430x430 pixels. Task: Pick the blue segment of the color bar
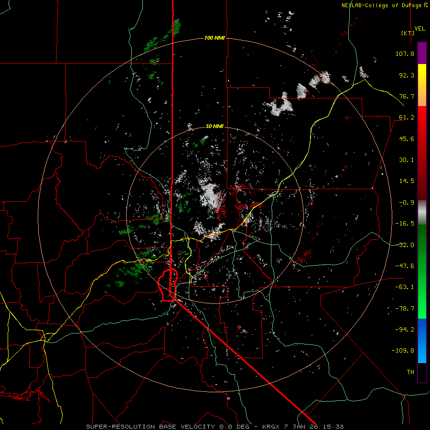coord(422,341)
